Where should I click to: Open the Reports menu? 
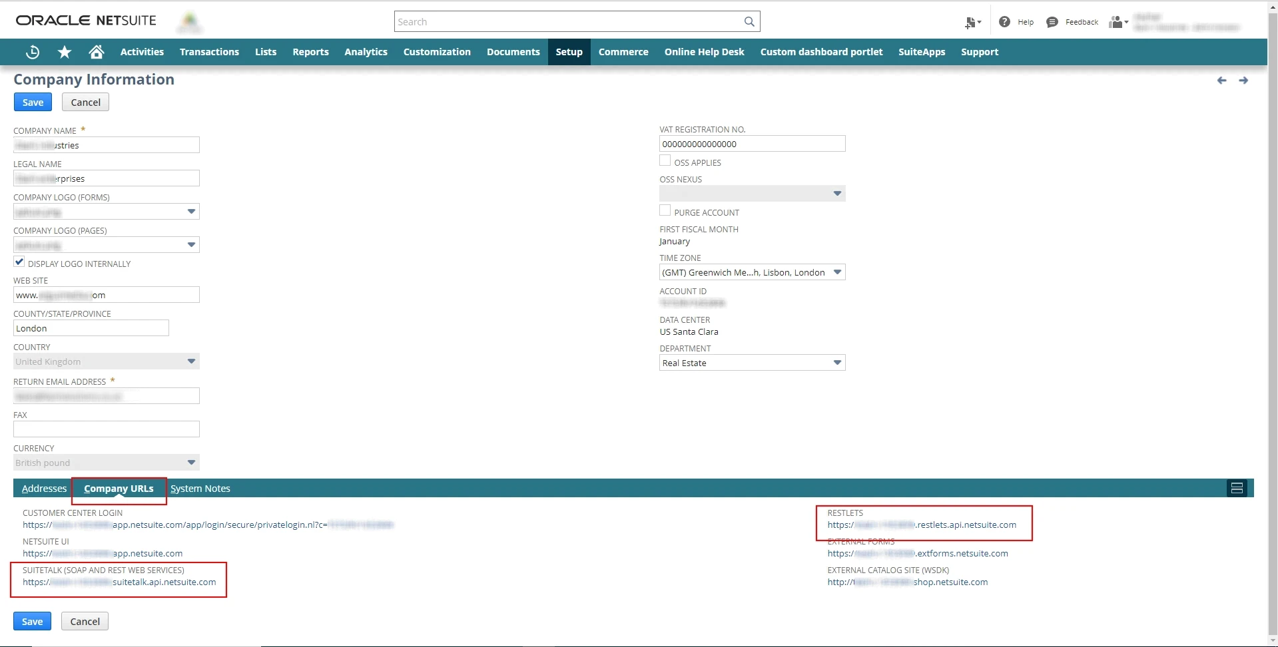coord(310,52)
